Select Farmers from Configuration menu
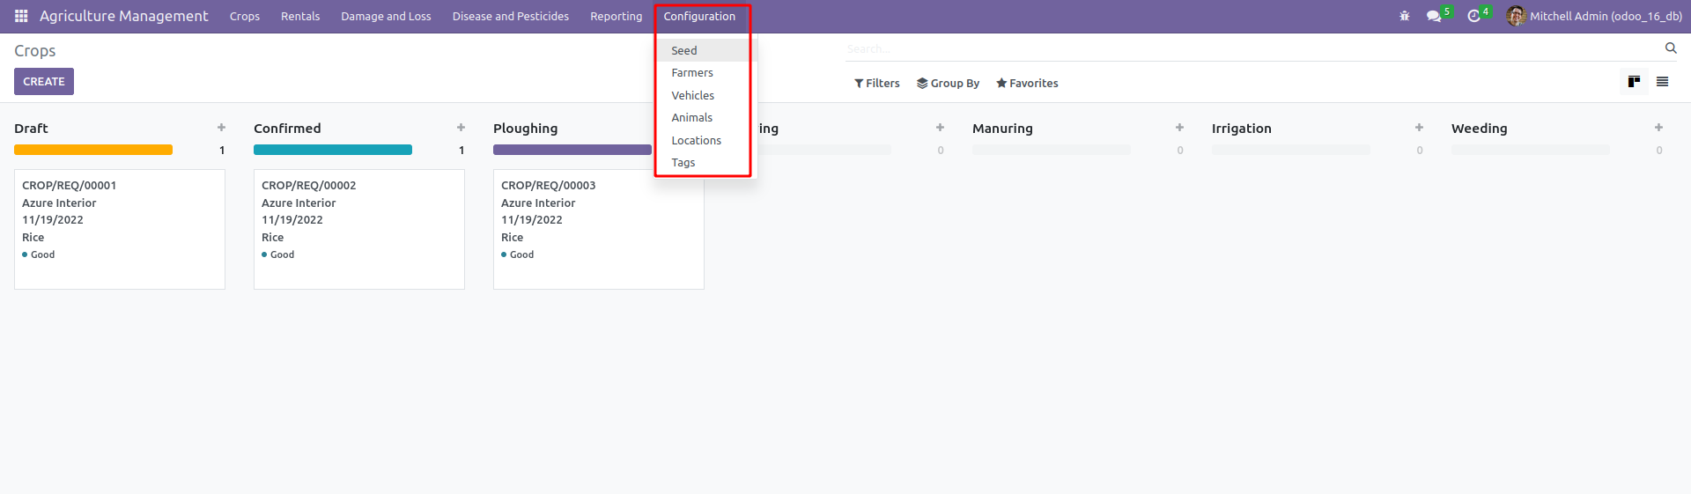The image size is (1691, 494). pos(692,73)
